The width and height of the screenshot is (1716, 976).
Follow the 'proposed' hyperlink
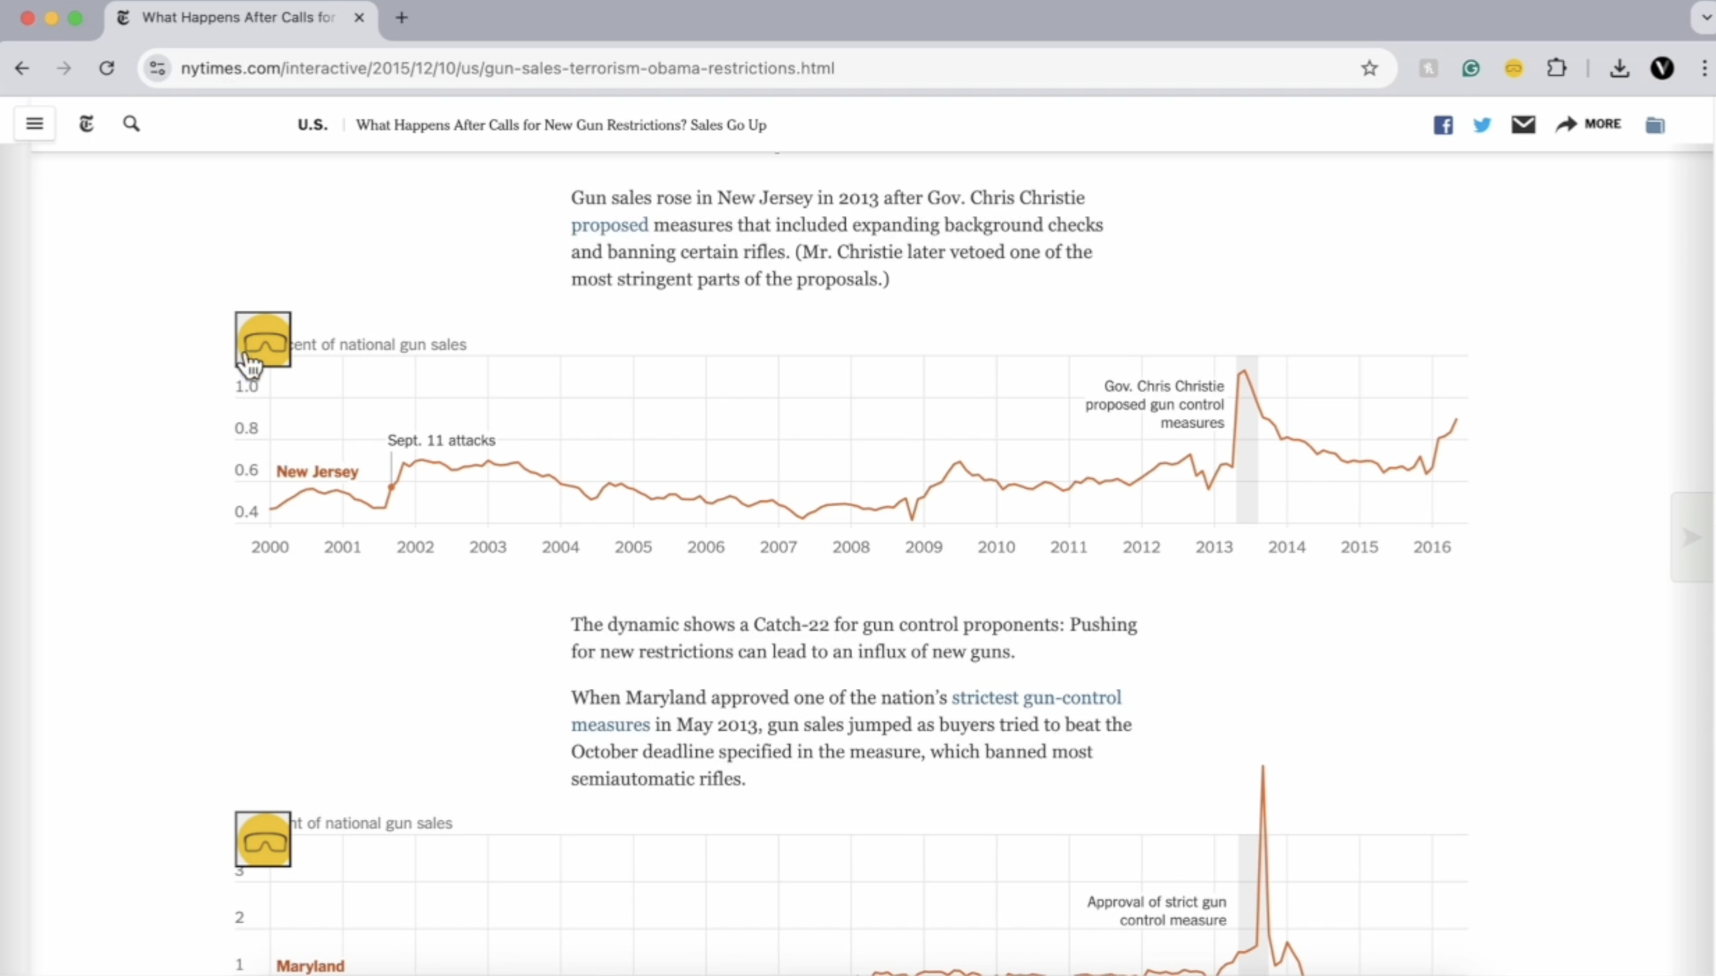coord(609,225)
